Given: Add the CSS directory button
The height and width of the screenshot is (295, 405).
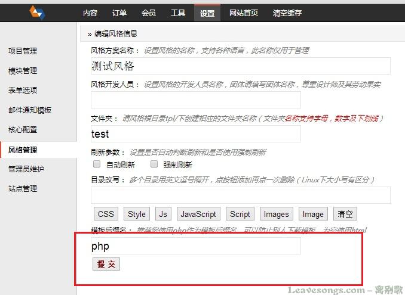Looking at the screenshot, I should click(106, 214).
